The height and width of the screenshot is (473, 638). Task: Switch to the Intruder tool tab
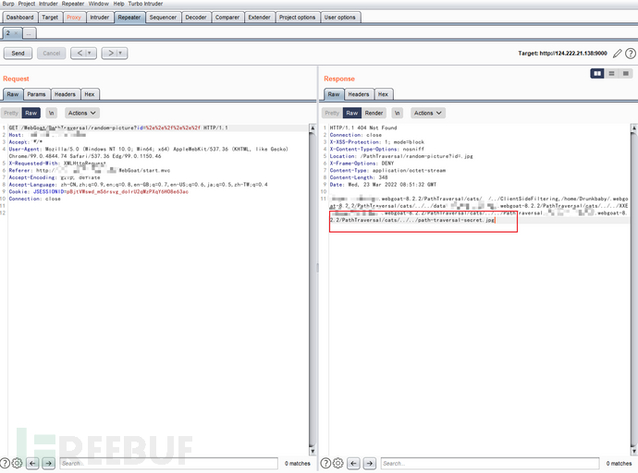coord(100,18)
